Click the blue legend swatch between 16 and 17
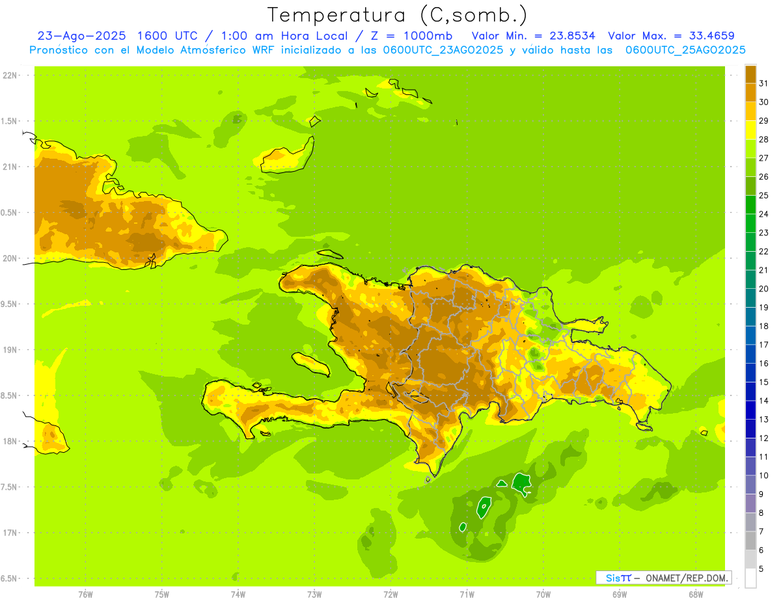Viewport: 781px width, 603px height. (x=750, y=354)
